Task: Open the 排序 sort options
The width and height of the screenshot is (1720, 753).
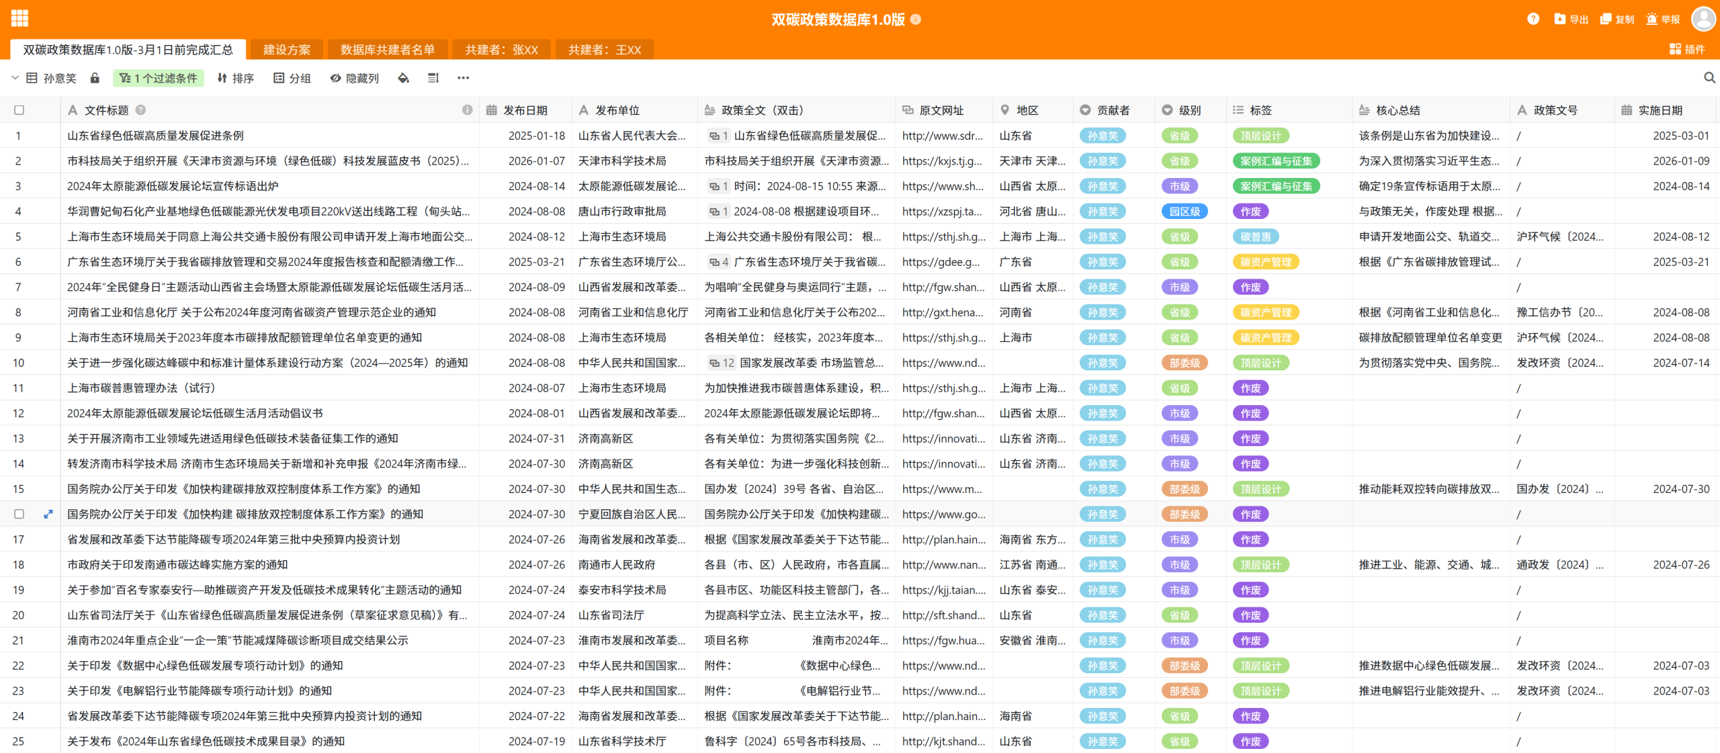Action: point(235,79)
